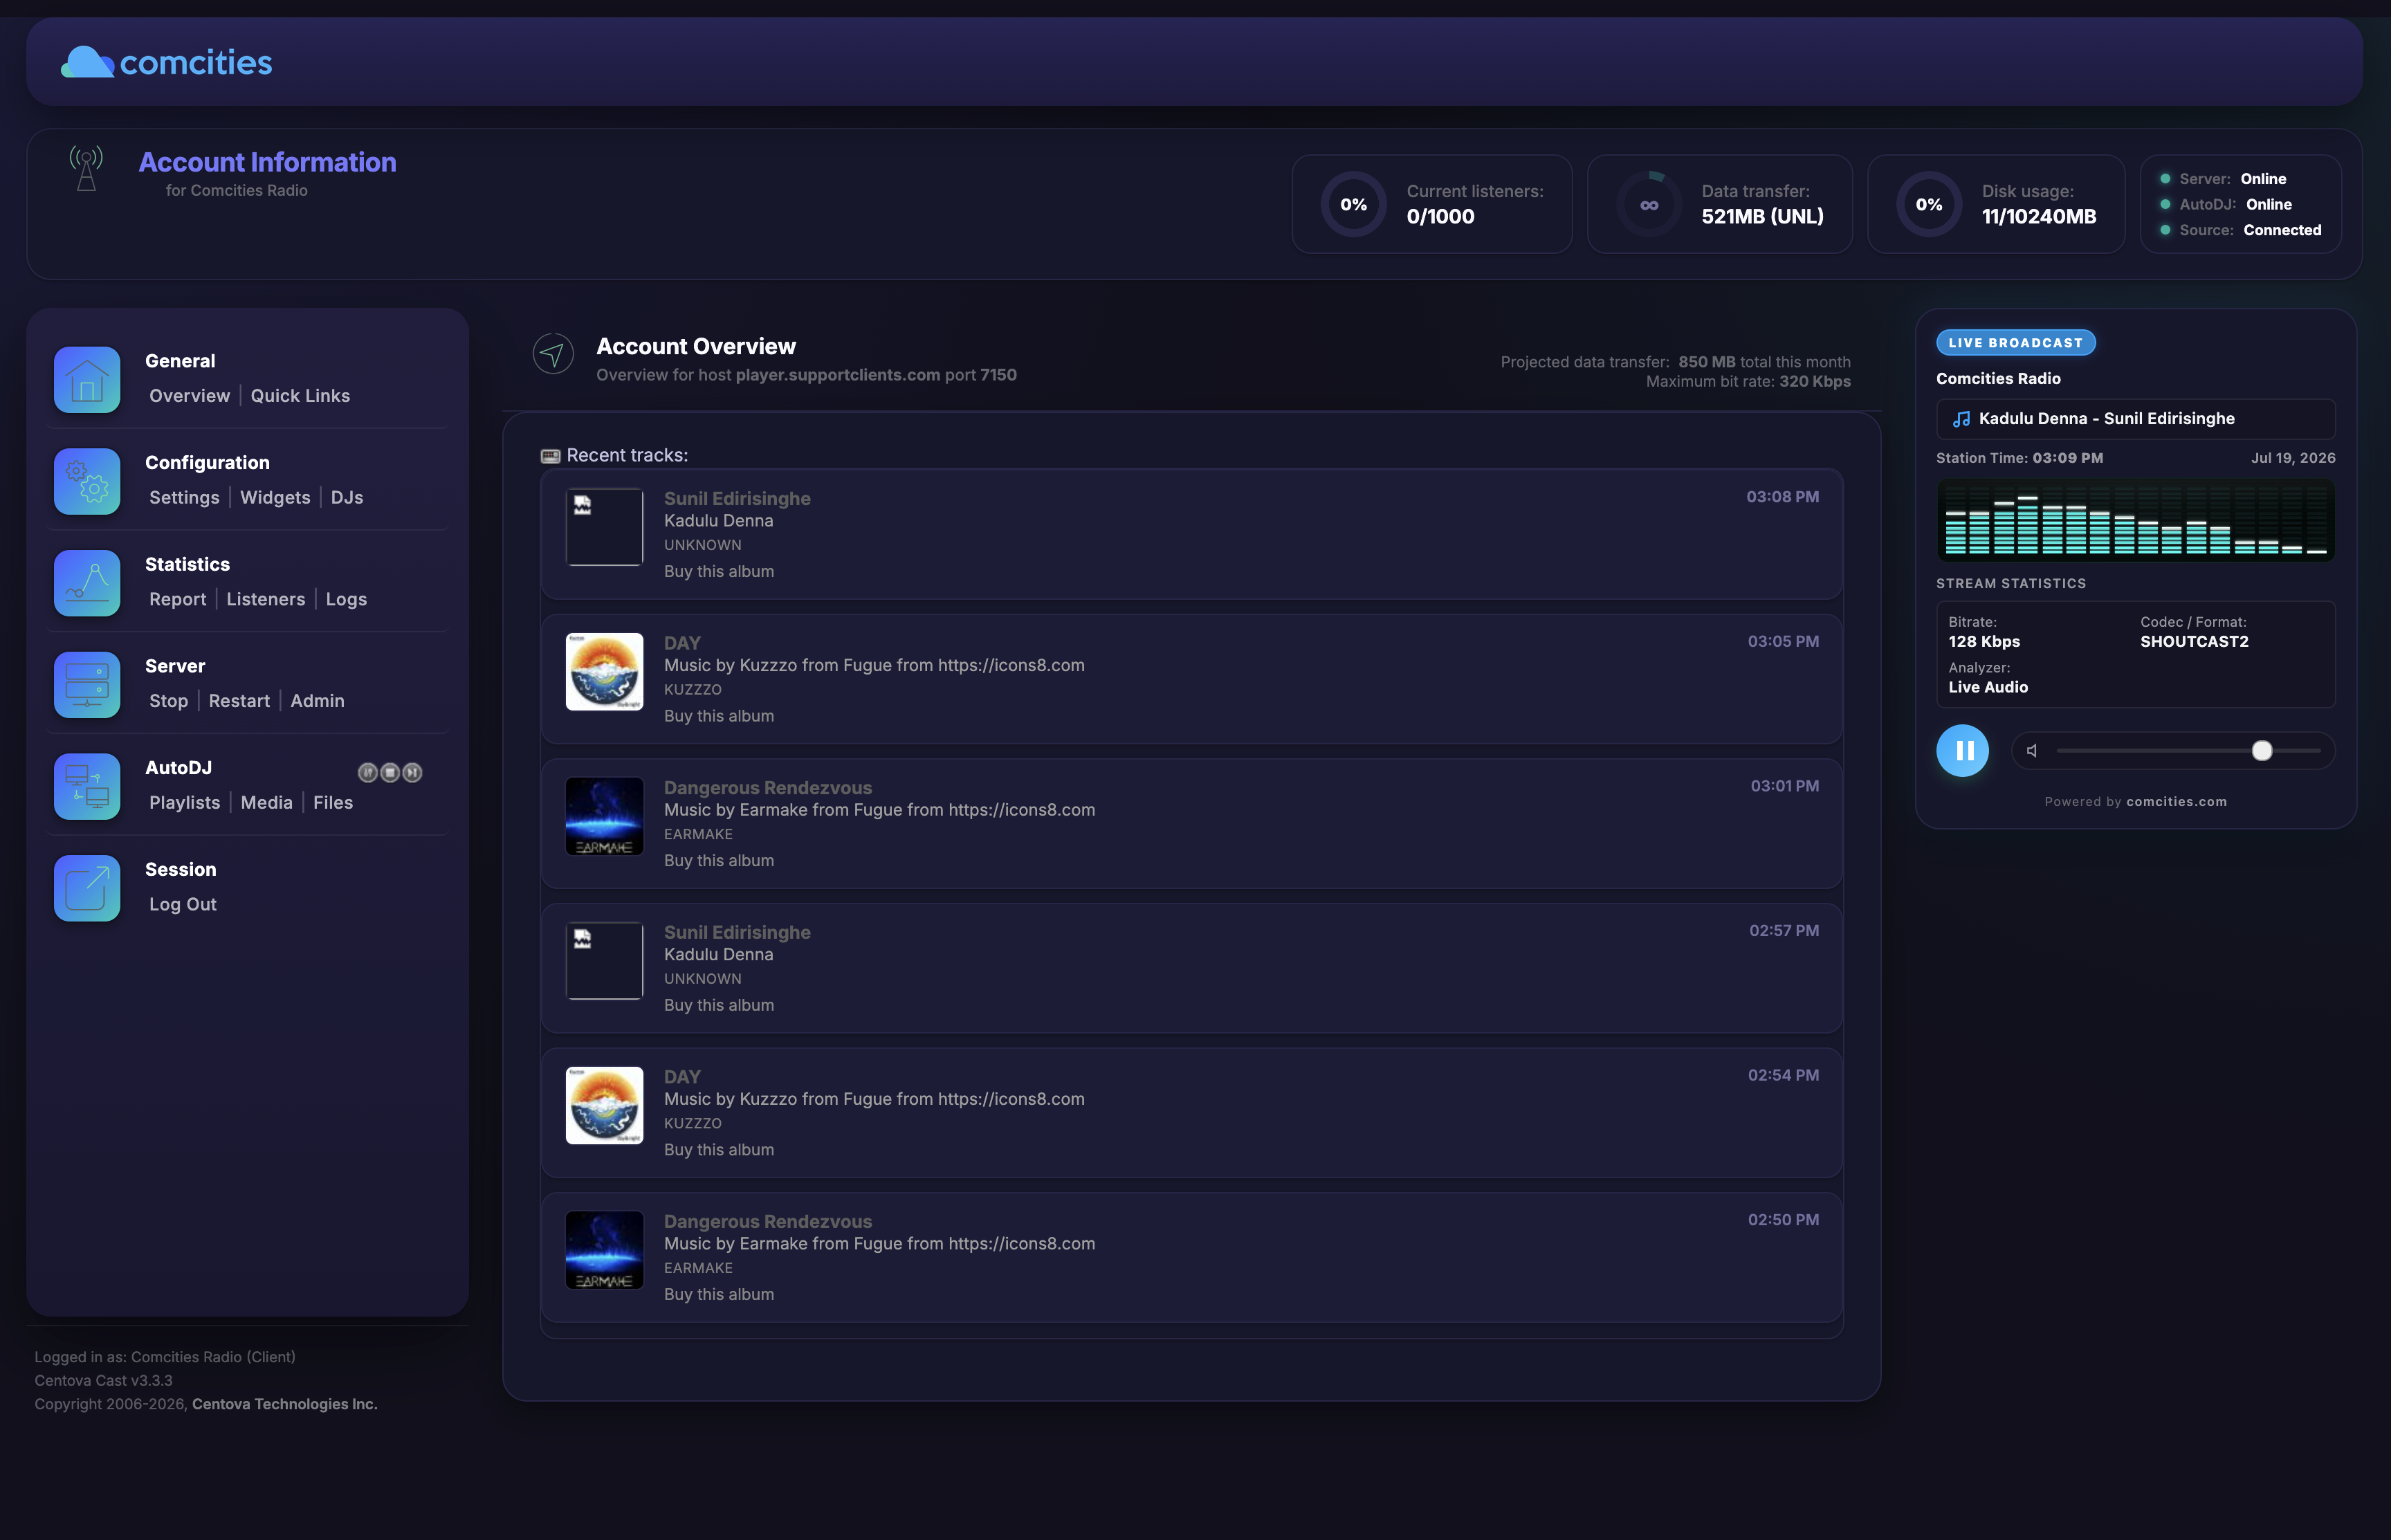Open AutoDJ Playlists
Image resolution: width=2391 pixels, height=1540 pixels.
[184, 803]
